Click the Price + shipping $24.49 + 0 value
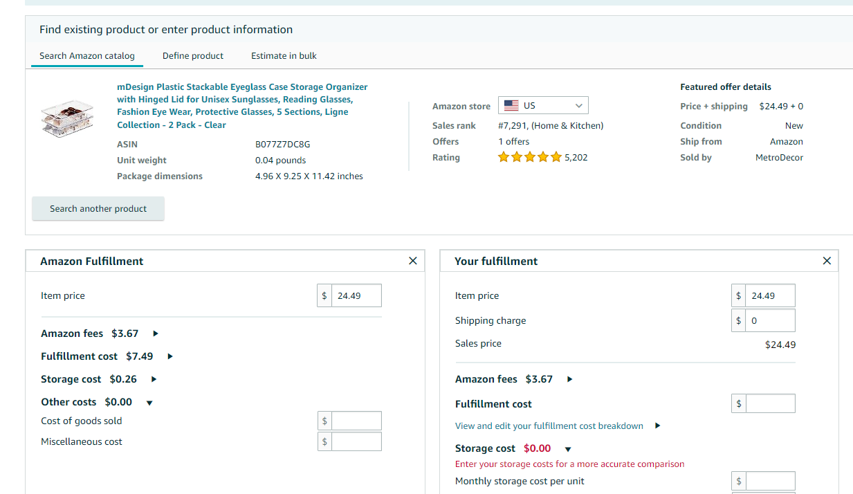Screen dimensions: 853x494 781,107
